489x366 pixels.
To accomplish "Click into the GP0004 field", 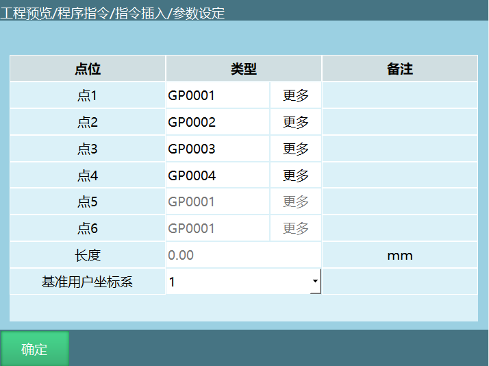I will (x=218, y=175).
